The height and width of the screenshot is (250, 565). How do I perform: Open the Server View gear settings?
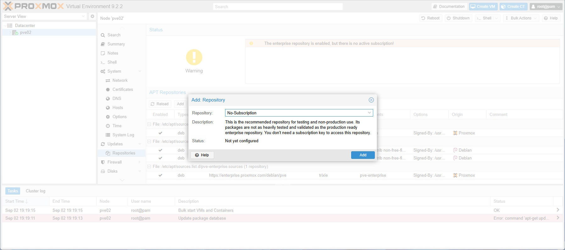[x=92, y=16]
